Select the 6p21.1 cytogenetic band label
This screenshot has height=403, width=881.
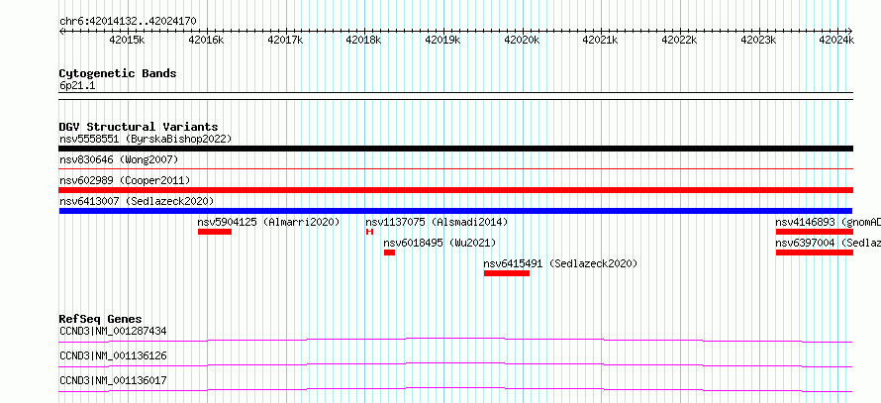coord(77,86)
